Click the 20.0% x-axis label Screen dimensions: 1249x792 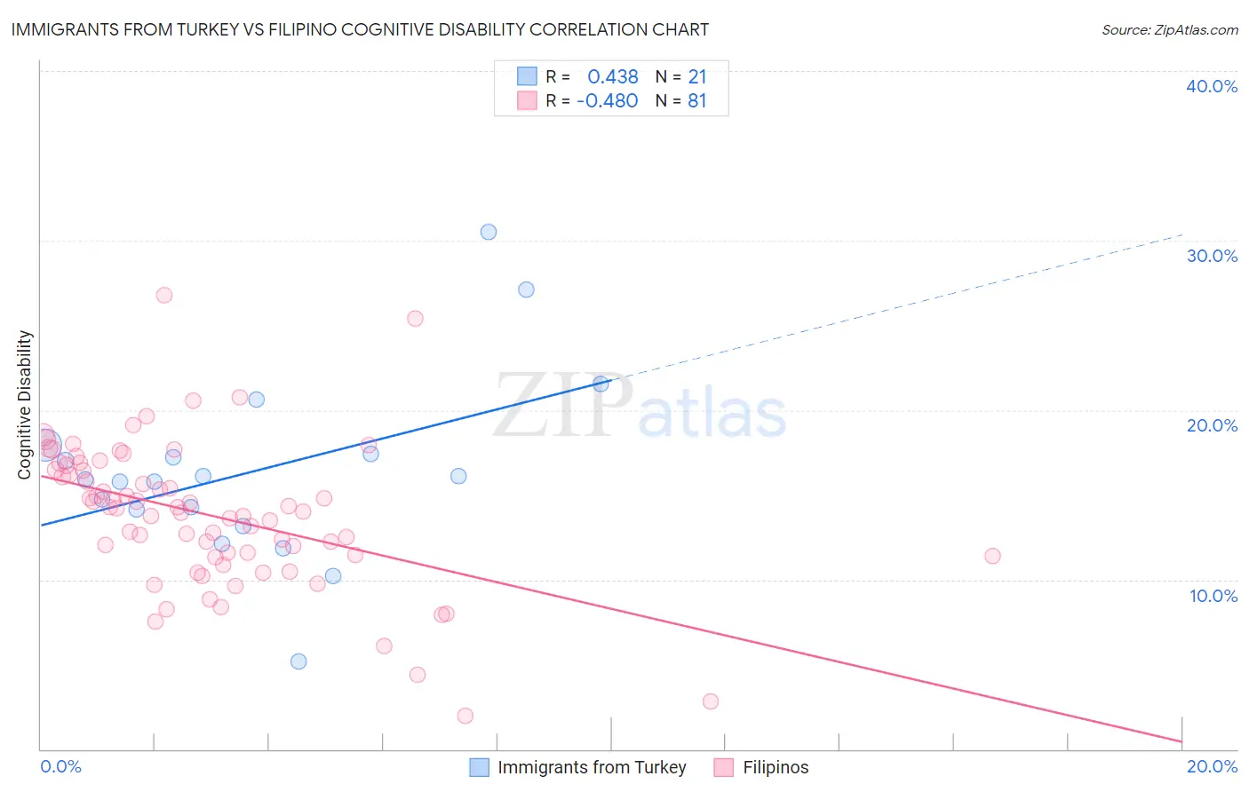(x=1212, y=766)
